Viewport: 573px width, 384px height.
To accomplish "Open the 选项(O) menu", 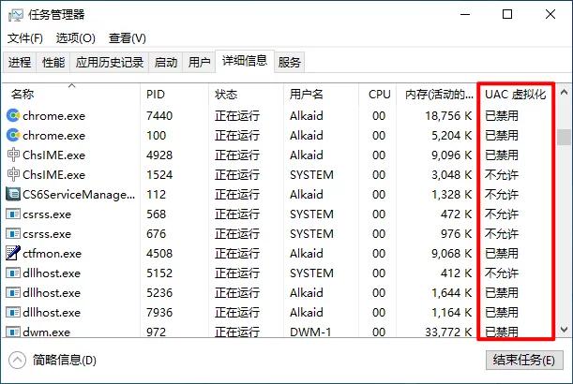I will click(75, 38).
